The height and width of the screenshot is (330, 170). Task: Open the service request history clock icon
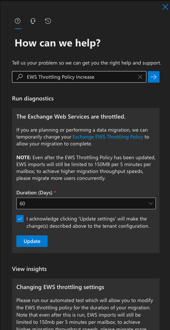tap(48, 21)
